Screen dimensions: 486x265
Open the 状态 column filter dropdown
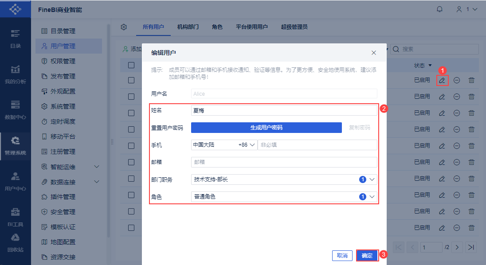click(x=430, y=65)
